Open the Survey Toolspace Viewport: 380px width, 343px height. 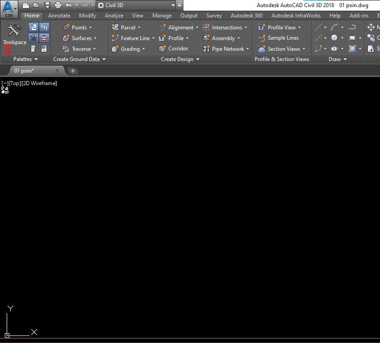click(33, 38)
